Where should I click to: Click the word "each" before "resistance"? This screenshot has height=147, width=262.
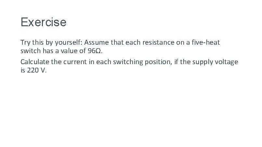(x=133, y=42)
